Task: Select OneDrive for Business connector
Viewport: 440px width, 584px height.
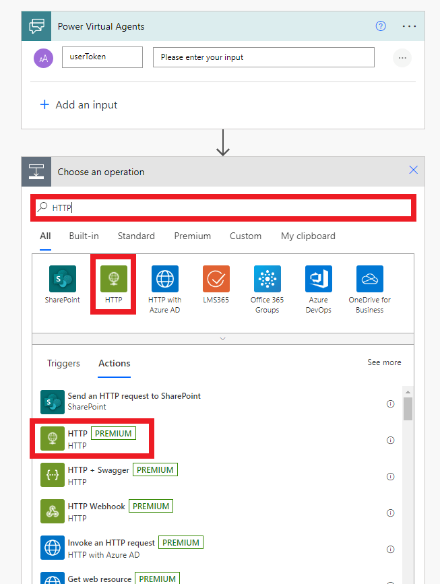Action: coord(370,279)
